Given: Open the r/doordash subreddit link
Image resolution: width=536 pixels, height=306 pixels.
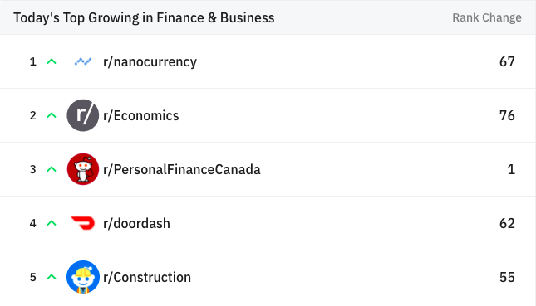Looking at the screenshot, I should click(x=136, y=223).
